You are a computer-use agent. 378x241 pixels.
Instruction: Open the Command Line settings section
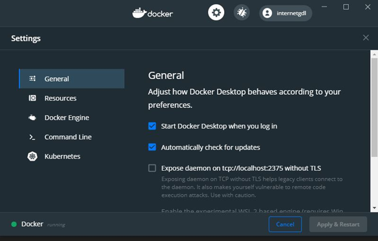[71, 137]
